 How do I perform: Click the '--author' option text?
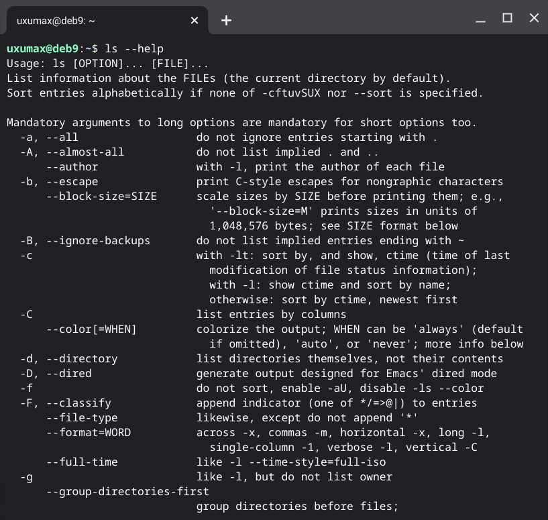(72, 167)
